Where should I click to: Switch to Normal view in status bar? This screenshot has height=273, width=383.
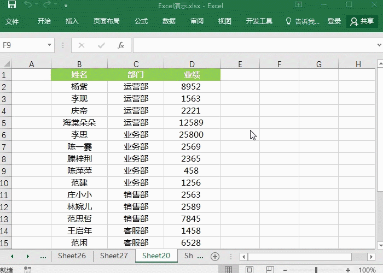pos(229,269)
